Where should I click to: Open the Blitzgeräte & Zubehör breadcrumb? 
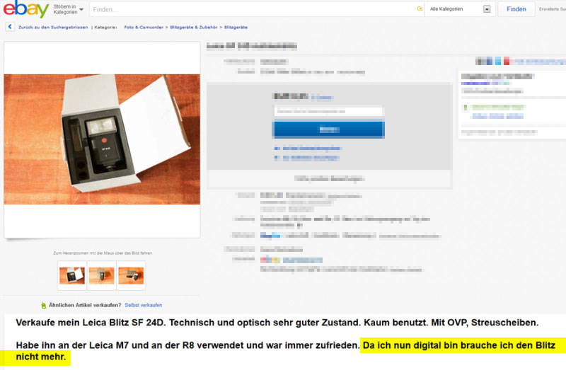pyautogui.click(x=193, y=27)
